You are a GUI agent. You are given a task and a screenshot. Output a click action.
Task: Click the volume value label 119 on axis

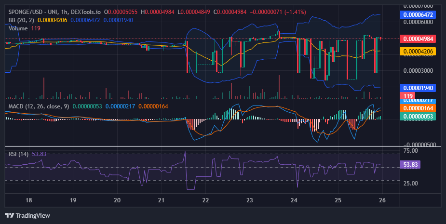coord(408,96)
